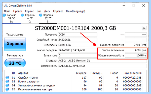Click the status orb for attribute 05
Viewport: 151px width, 94px height.
7,89
